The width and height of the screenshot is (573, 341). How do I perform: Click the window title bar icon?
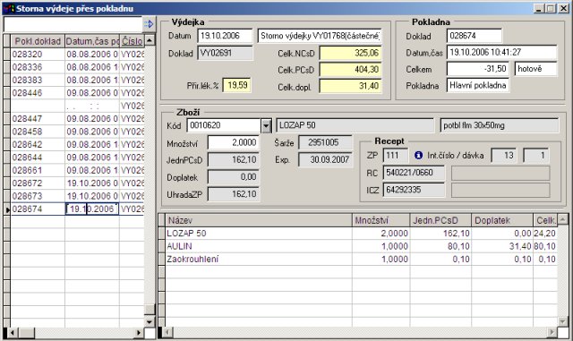coord(10,8)
